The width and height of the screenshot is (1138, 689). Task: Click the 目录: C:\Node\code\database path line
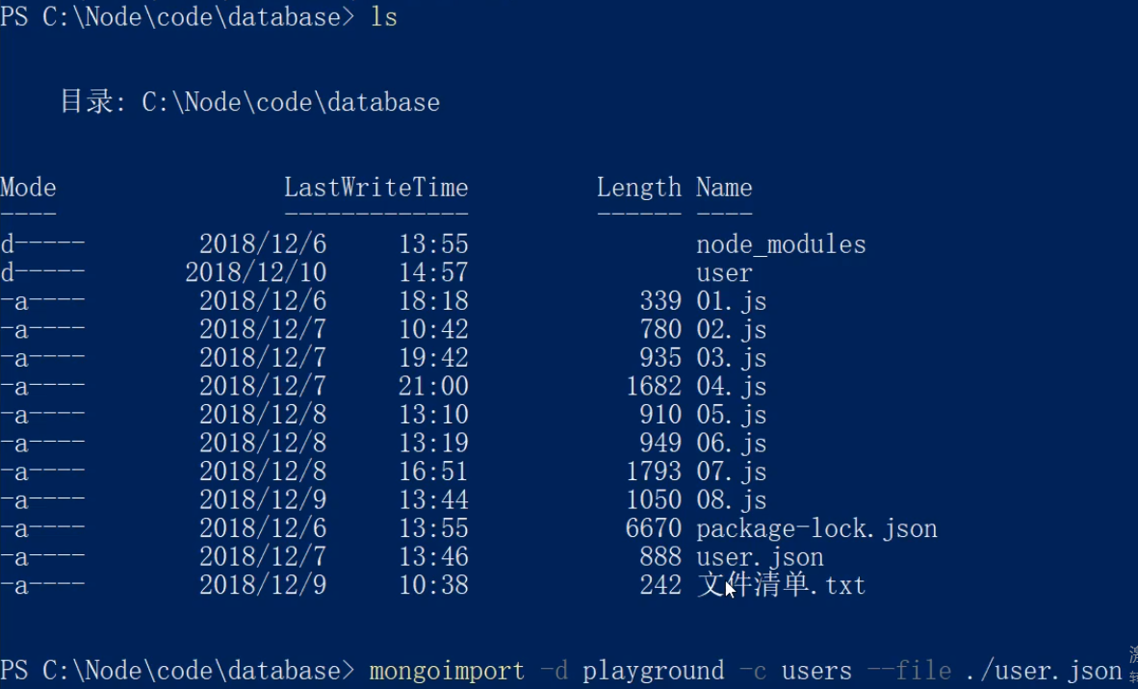coord(250,103)
